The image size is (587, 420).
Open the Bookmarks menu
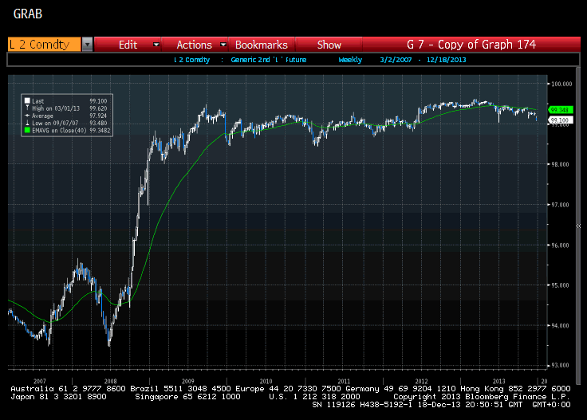[262, 45]
